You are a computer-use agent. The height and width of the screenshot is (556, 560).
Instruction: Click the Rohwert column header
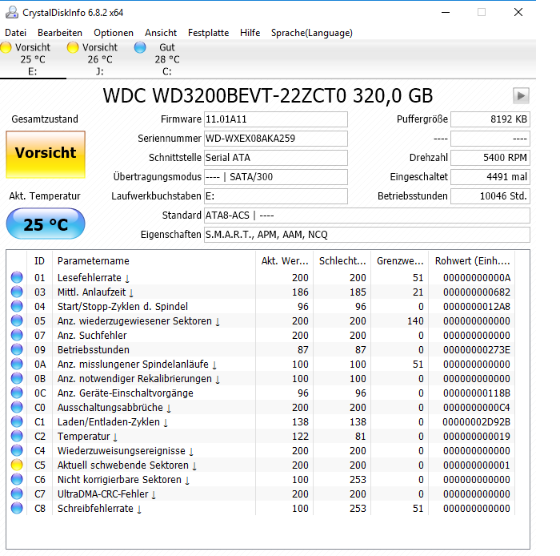tap(472, 261)
